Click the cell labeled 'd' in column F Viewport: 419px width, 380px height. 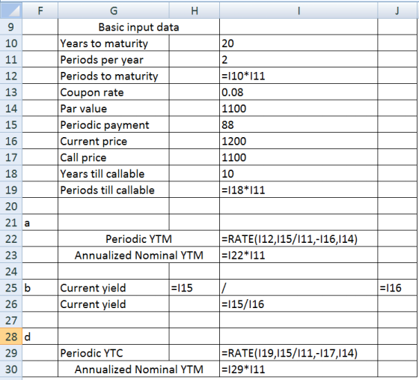coord(40,337)
